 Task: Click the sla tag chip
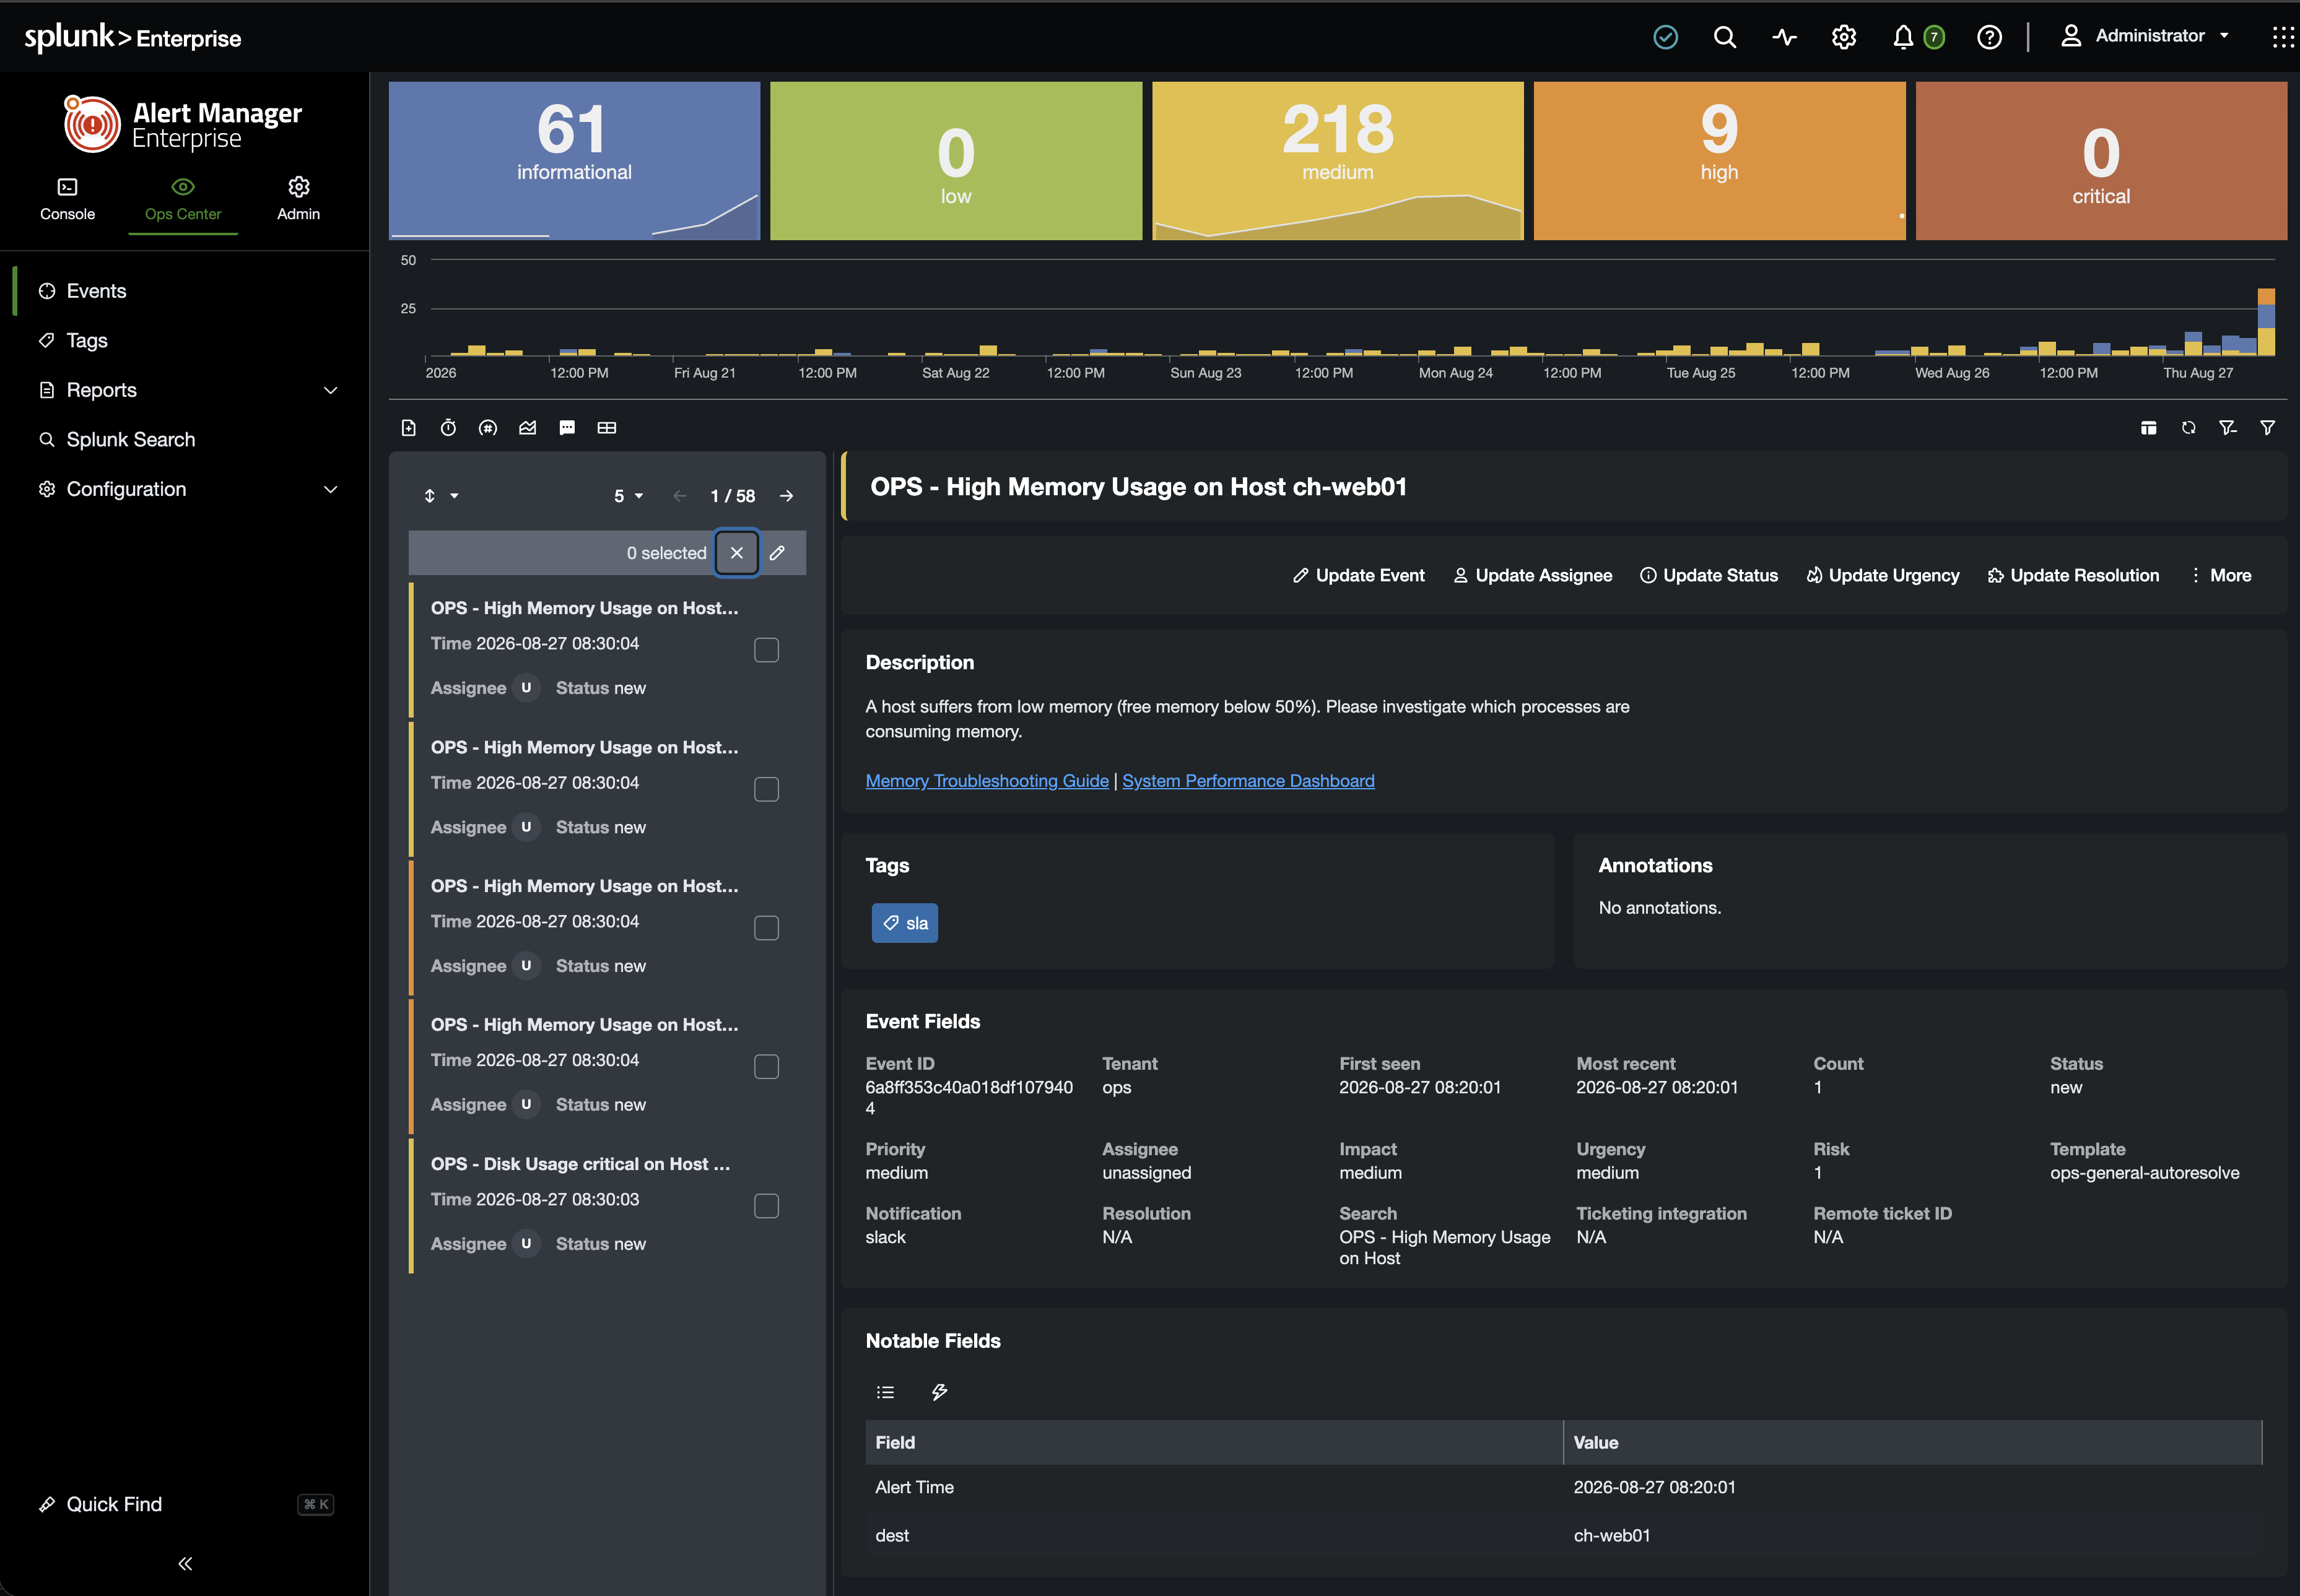coord(904,923)
